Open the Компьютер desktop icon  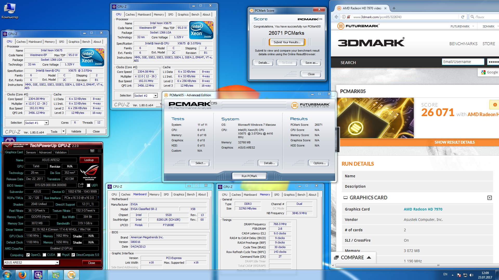pyautogui.click(x=10, y=11)
